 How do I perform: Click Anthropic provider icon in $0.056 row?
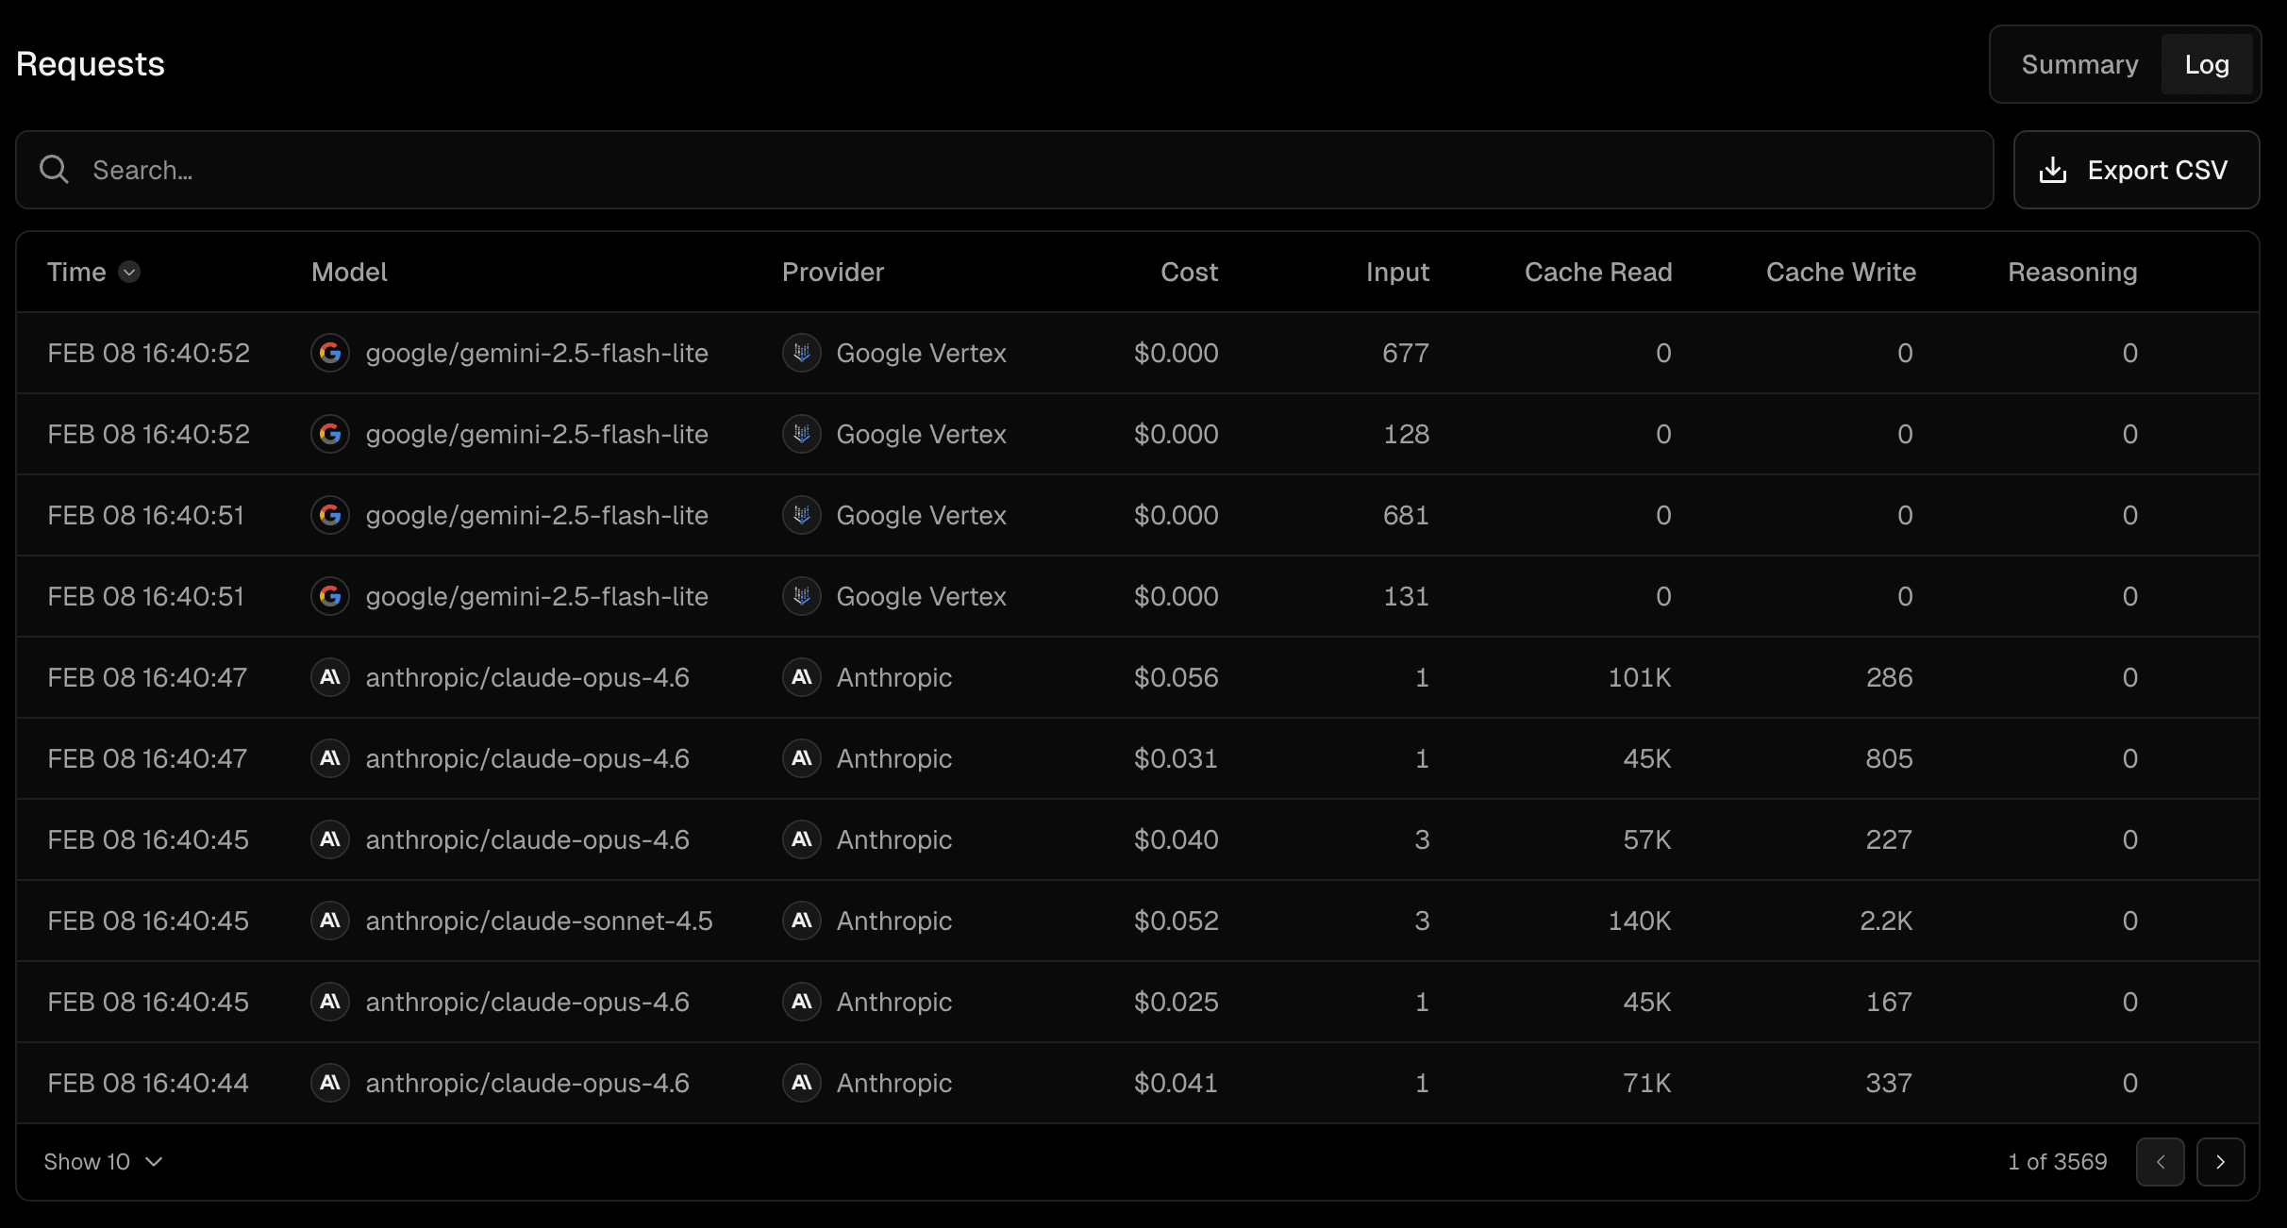coord(802,677)
